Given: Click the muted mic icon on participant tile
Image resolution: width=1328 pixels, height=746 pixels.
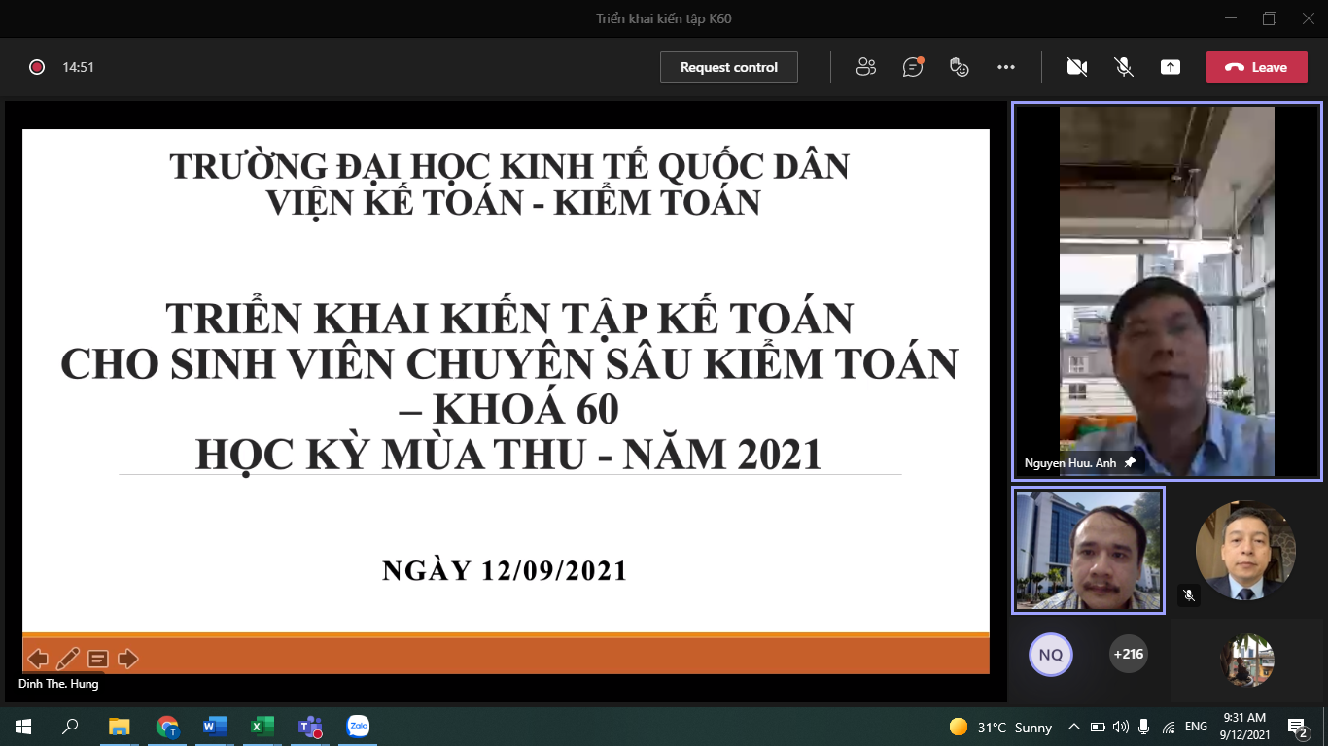Looking at the screenshot, I should point(1188,594).
